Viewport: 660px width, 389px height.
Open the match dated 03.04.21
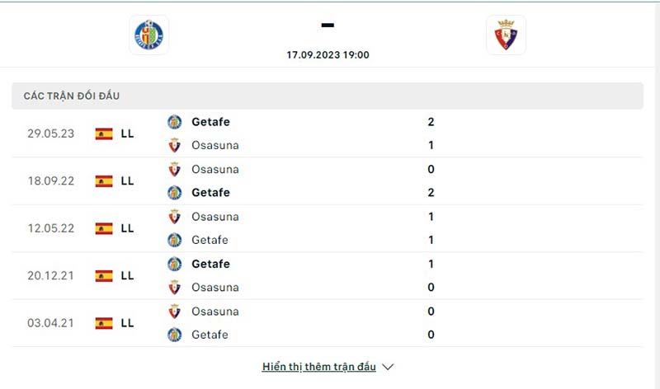pyautogui.click(x=328, y=323)
